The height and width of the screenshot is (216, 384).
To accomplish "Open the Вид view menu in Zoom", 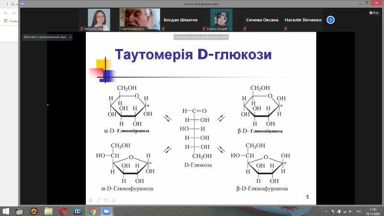I will click(x=374, y=13).
